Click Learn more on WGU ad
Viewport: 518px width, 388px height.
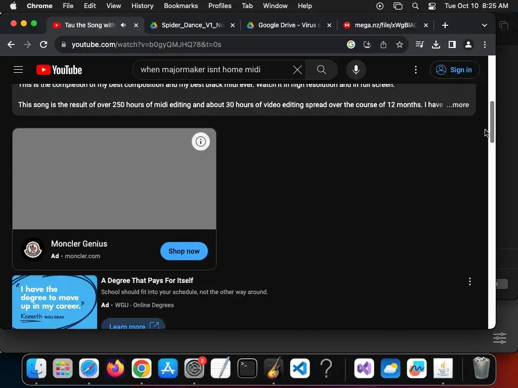pyautogui.click(x=133, y=324)
